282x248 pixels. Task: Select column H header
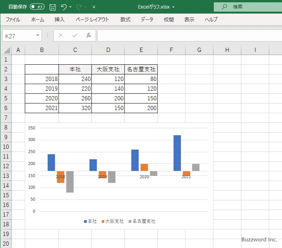[227, 50]
